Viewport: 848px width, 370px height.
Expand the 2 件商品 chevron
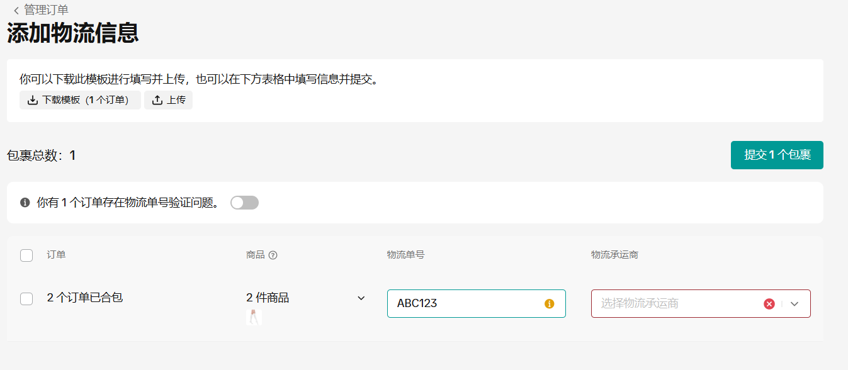click(x=361, y=298)
